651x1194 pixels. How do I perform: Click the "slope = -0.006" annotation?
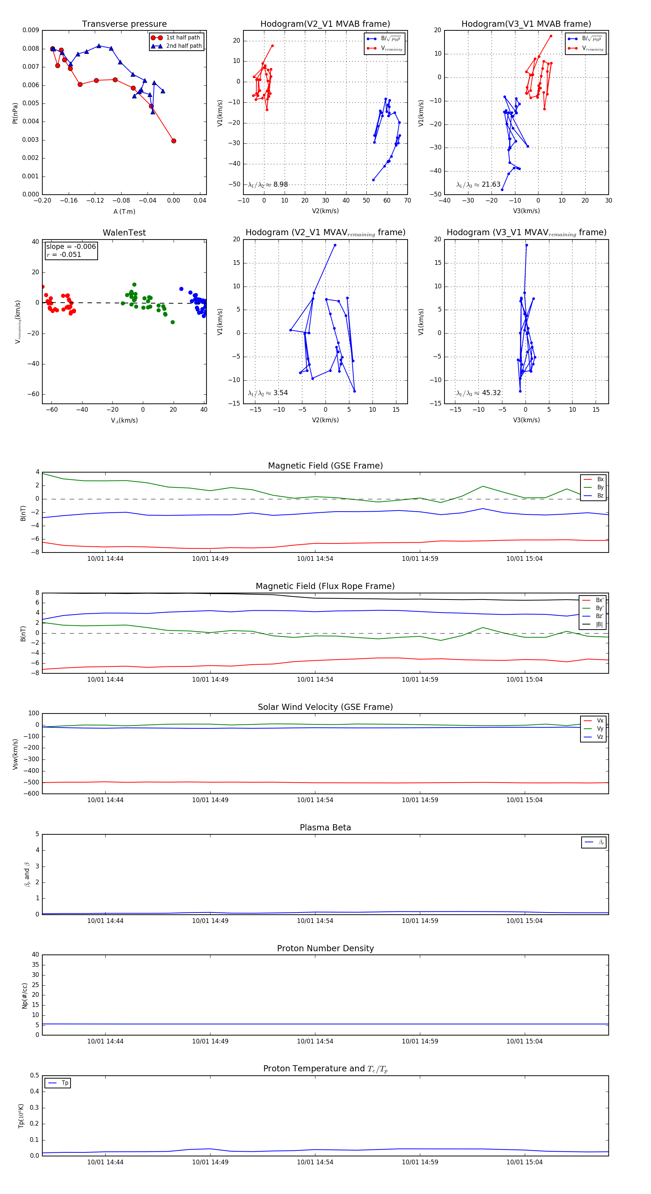pos(71,247)
